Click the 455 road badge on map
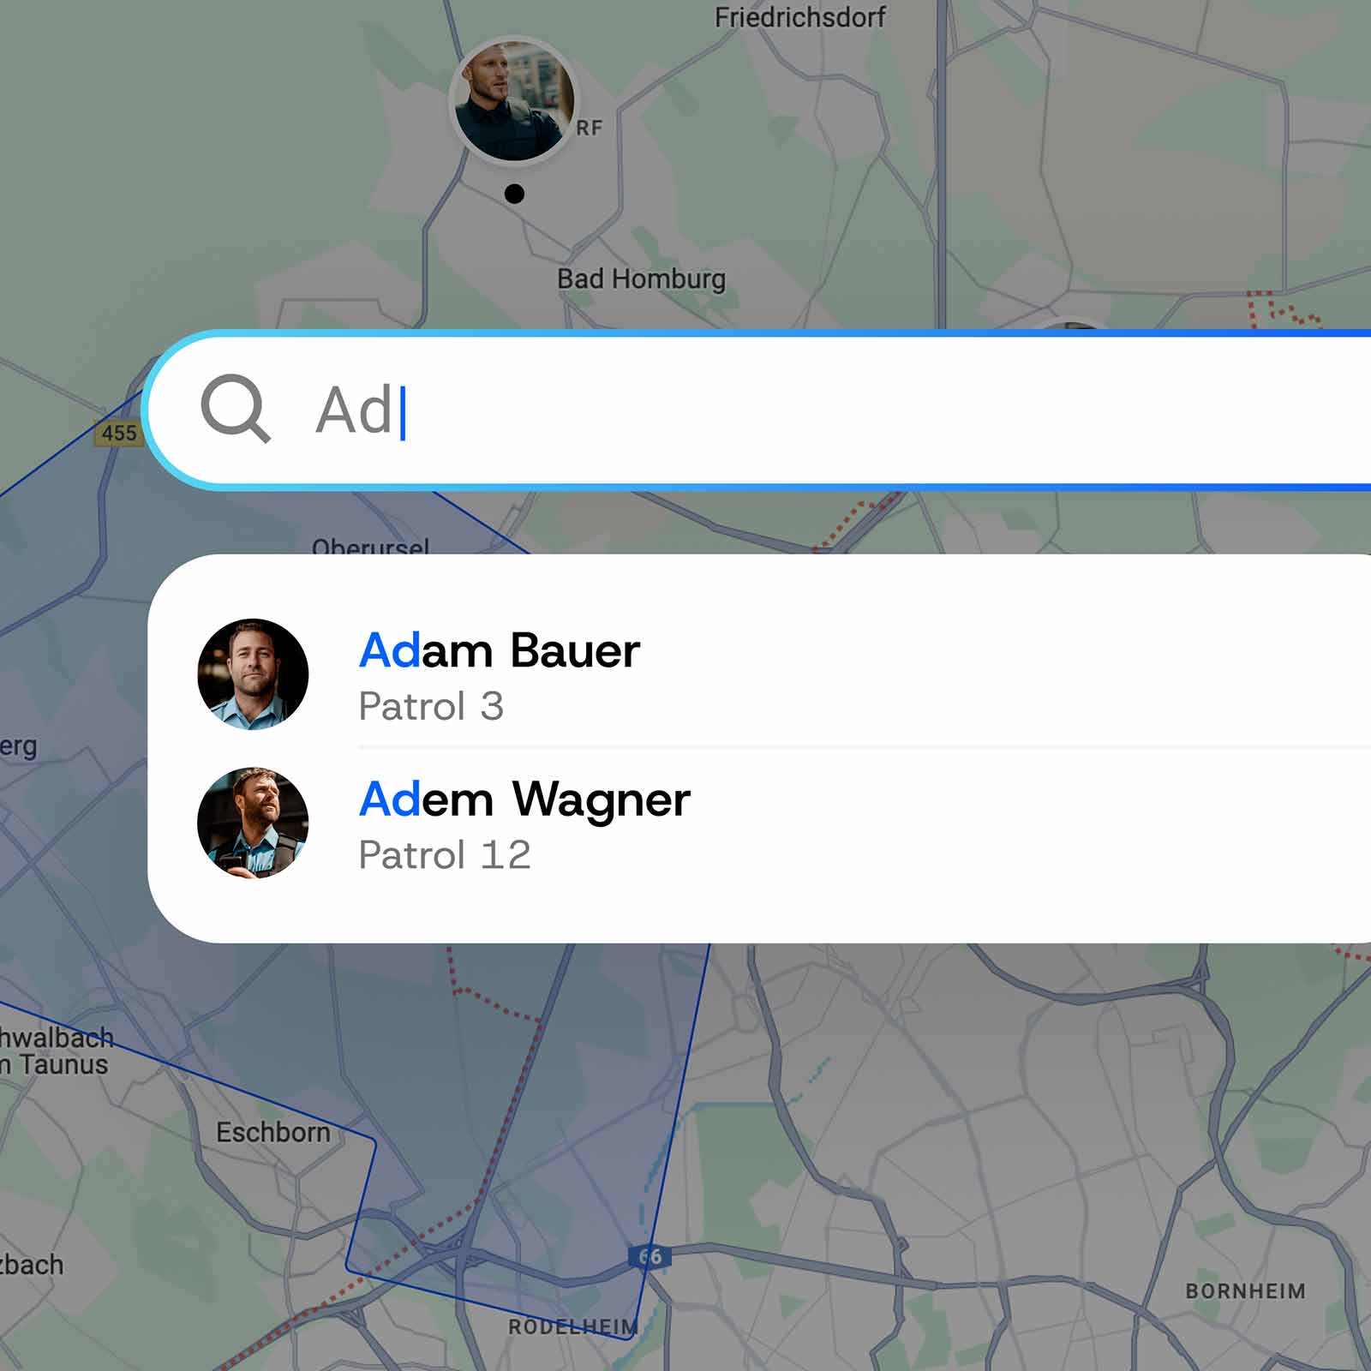The image size is (1371, 1371). (x=118, y=433)
